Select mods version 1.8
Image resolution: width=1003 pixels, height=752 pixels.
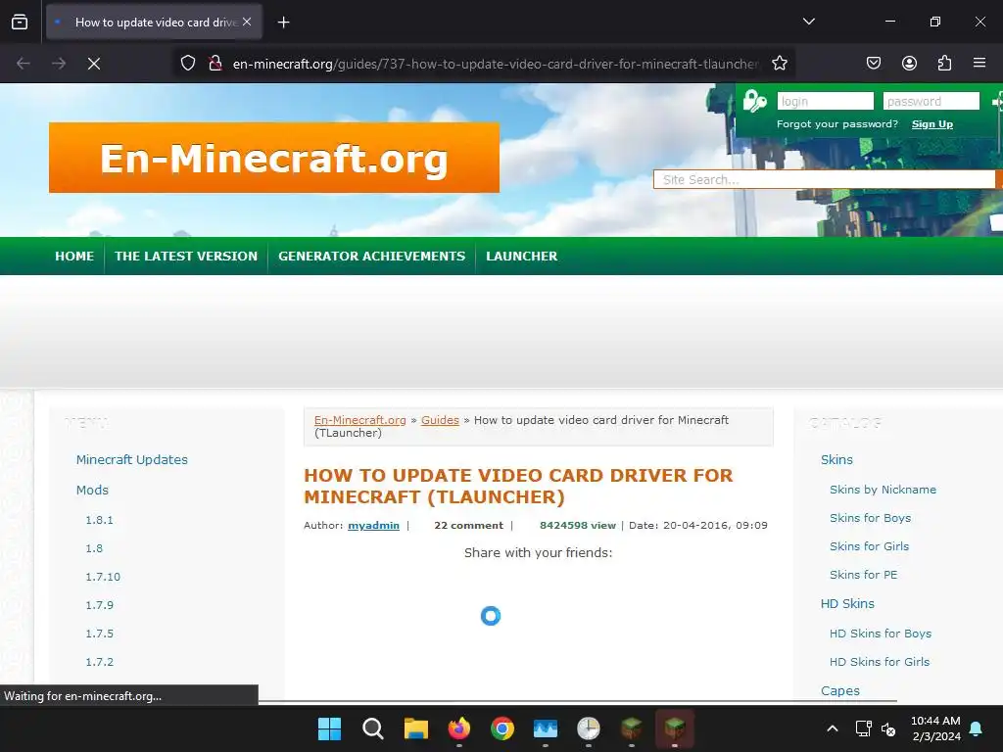tap(94, 548)
